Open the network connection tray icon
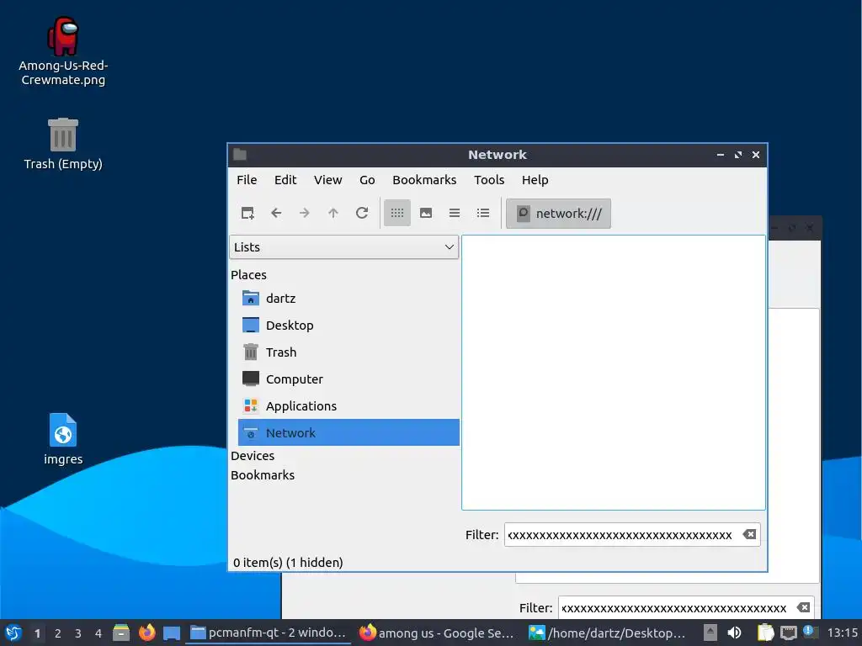The height and width of the screenshot is (646, 862). (x=788, y=633)
